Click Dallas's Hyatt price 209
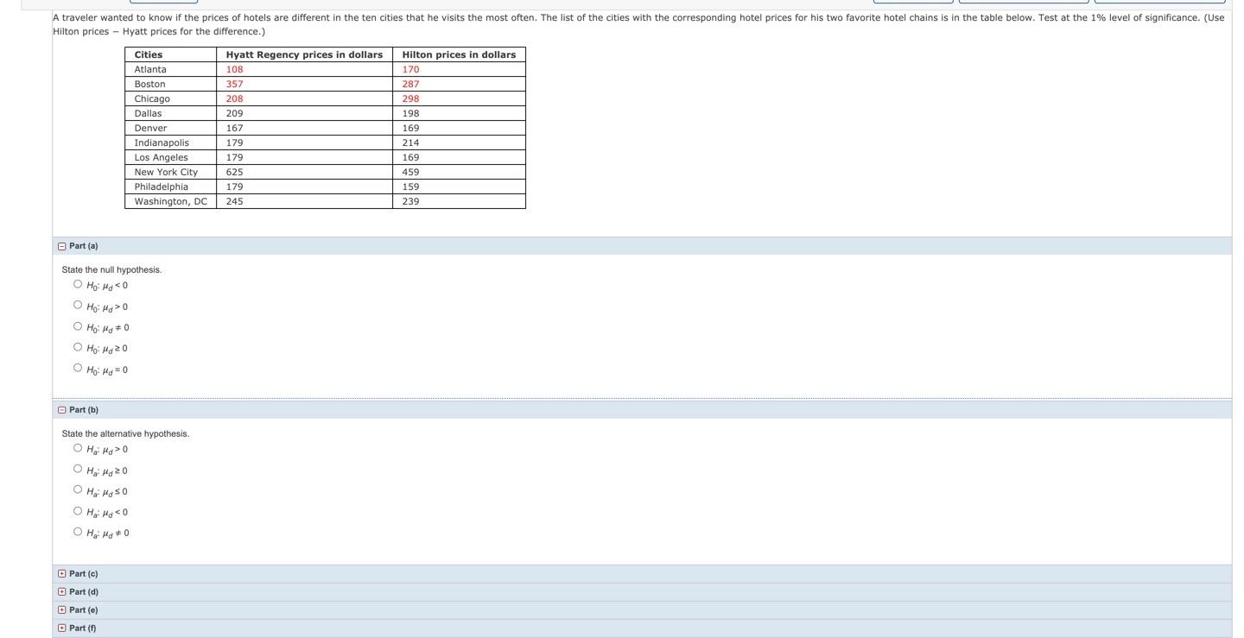The image size is (1244, 638). point(305,113)
